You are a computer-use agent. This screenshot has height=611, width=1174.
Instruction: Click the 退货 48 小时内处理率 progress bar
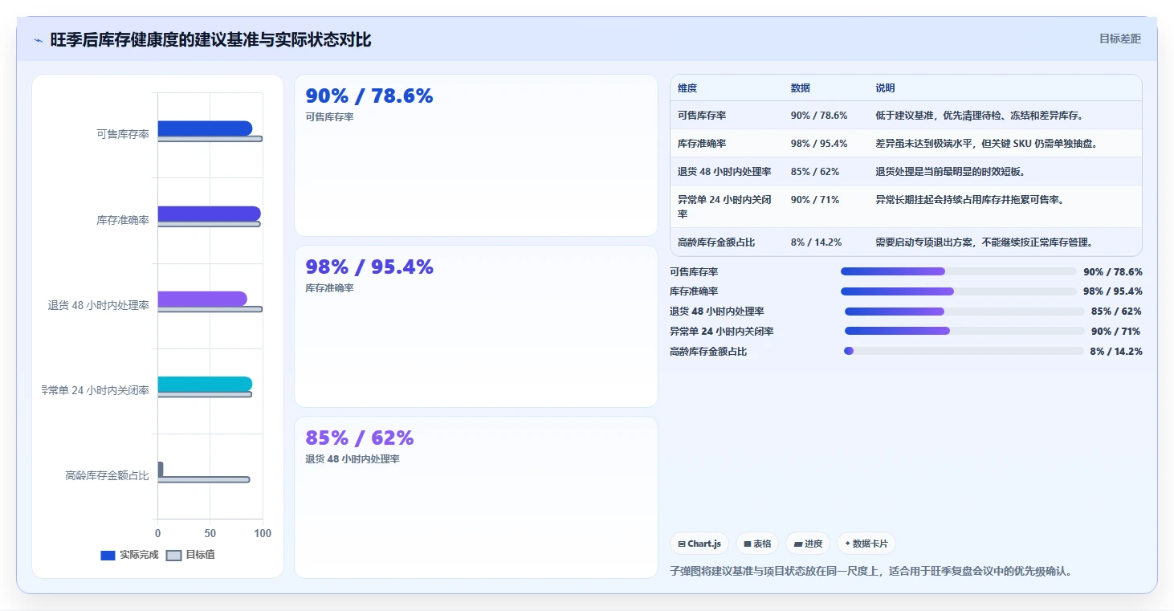[x=964, y=312]
